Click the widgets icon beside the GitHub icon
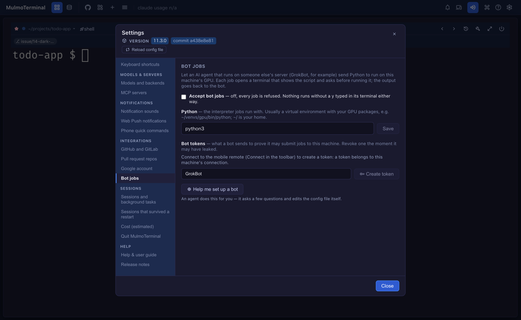Viewport: 521px width, 320px height. (x=100, y=7)
